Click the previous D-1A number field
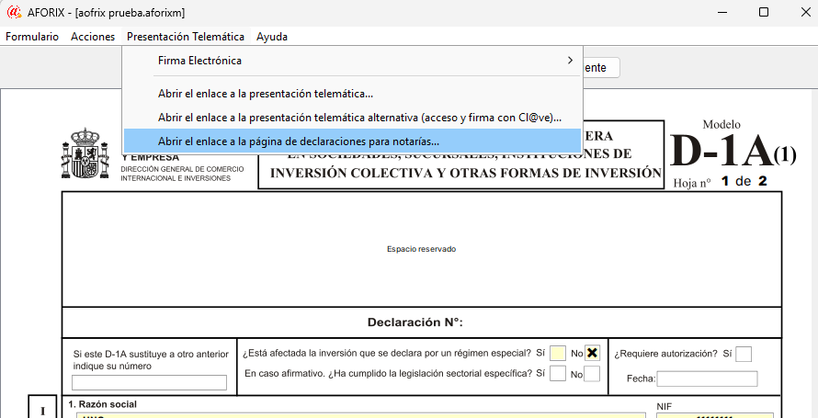 coord(149,383)
